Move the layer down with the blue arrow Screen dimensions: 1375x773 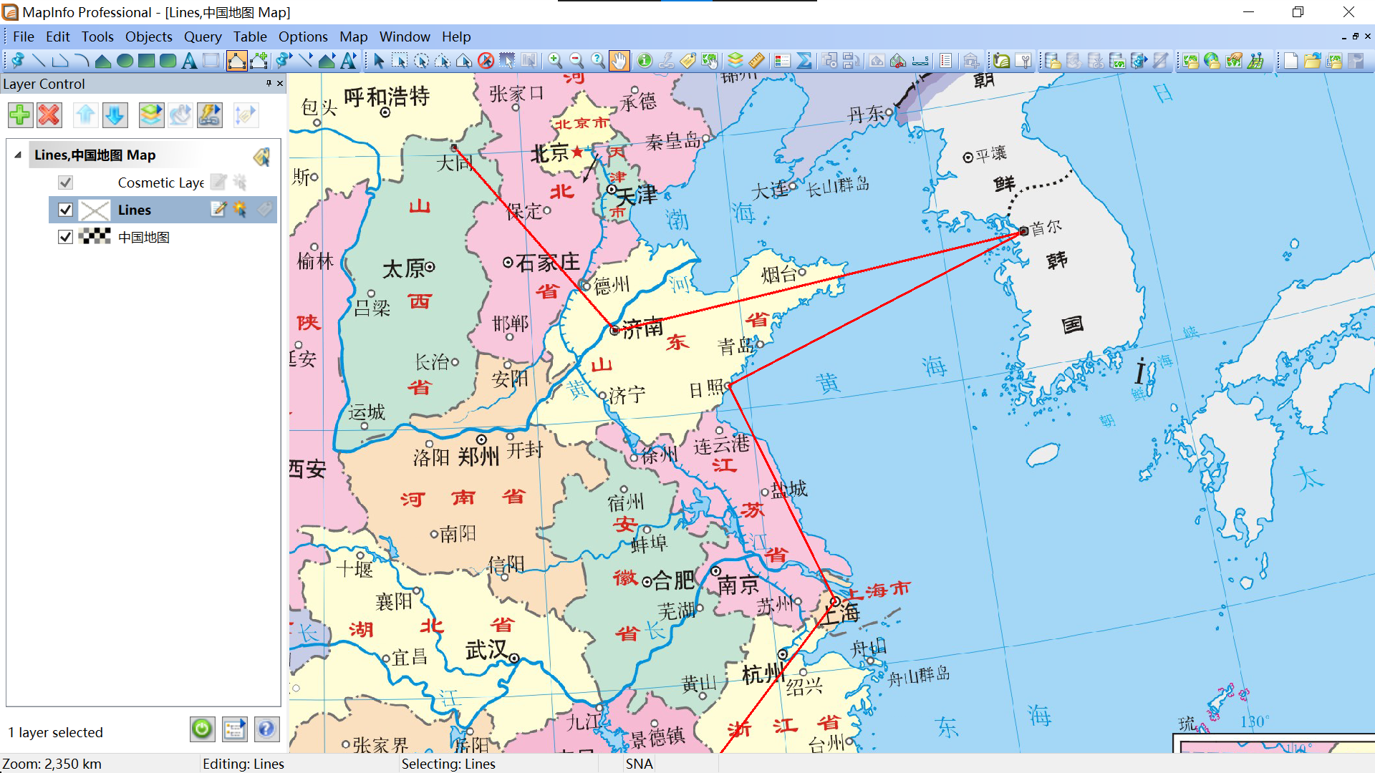click(115, 115)
